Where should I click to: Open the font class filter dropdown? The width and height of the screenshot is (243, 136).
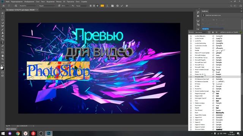(201, 32)
